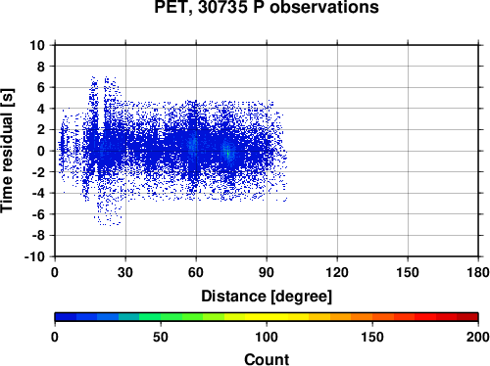
Task: Click the y-axis tick label '-6'
Action: 38,214
